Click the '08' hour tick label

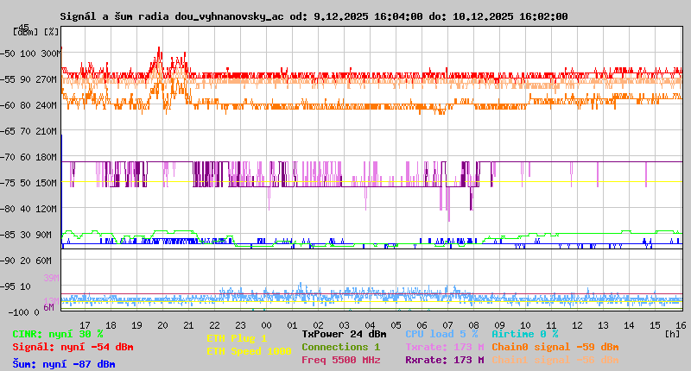click(473, 325)
